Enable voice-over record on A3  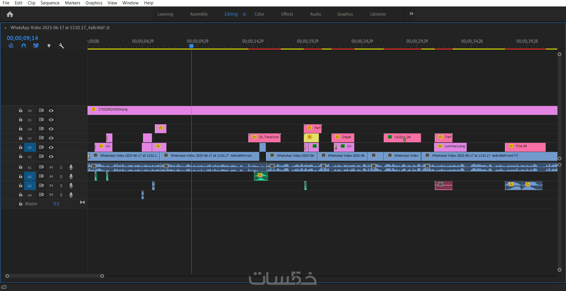pos(71,186)
